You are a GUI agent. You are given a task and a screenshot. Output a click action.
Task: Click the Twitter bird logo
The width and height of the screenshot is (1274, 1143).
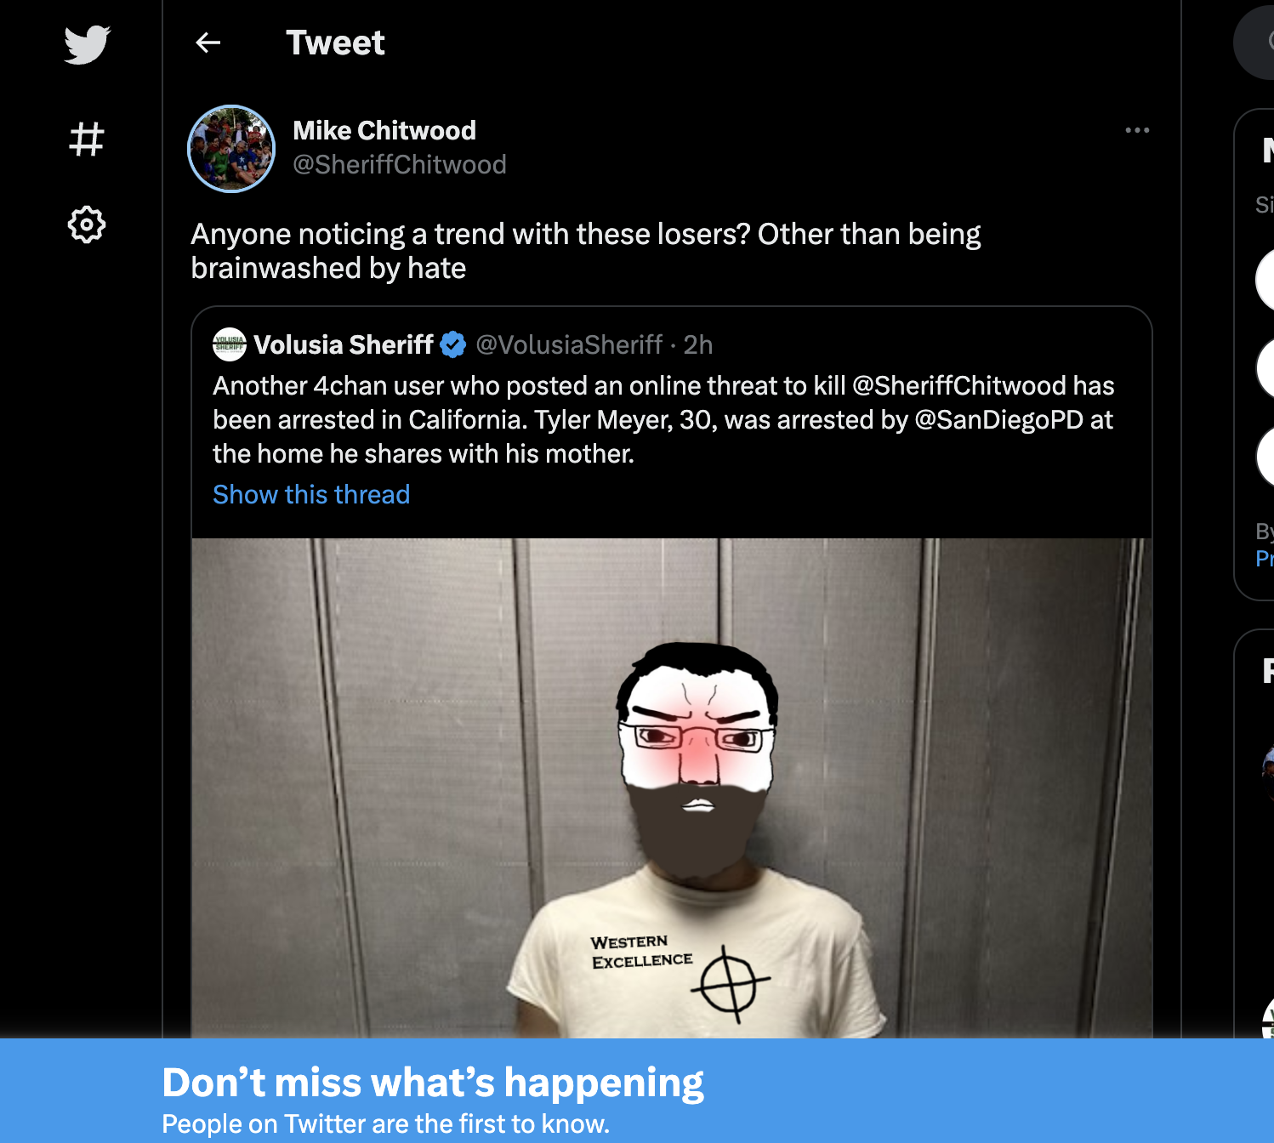pos(87,45)
